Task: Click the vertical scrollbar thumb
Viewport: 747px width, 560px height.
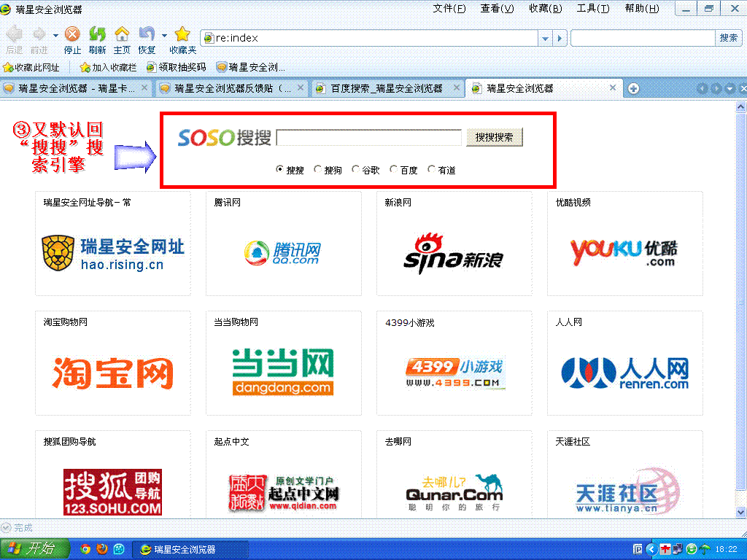Action: [740, 301]
